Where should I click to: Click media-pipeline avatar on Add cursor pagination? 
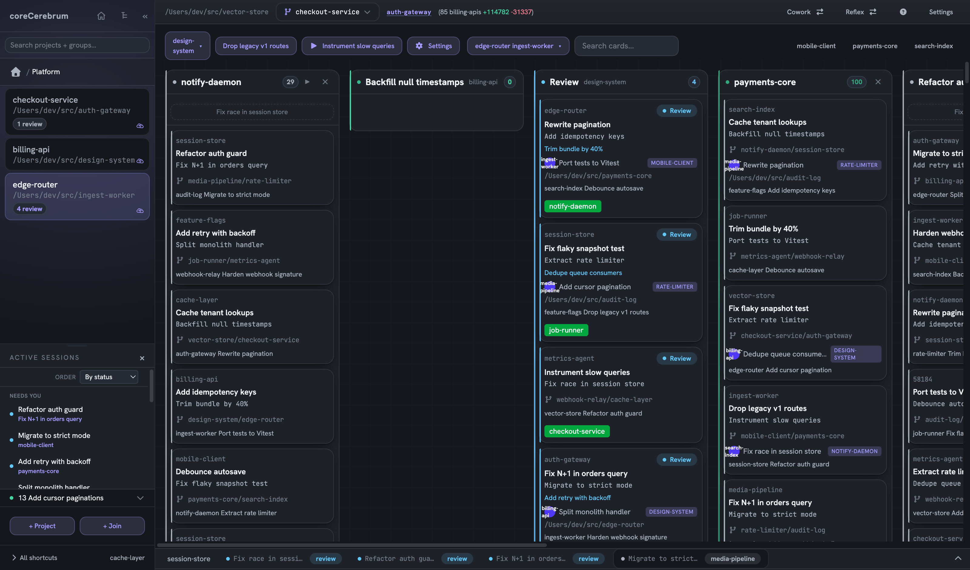(550, 287)
